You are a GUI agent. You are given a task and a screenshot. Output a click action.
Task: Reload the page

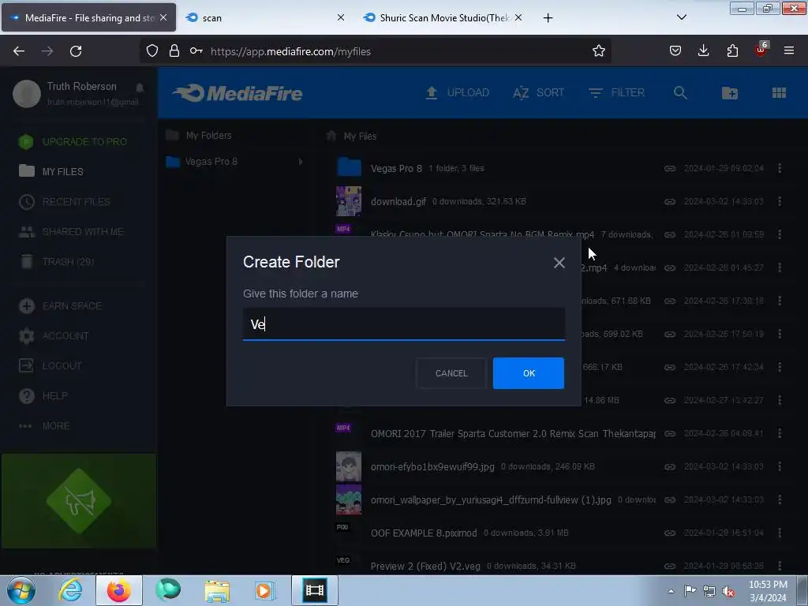[x=76, y=51]
